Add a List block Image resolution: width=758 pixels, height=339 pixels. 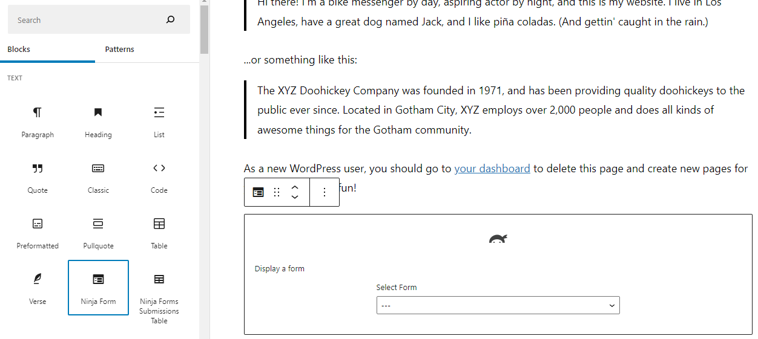(159, 121)
